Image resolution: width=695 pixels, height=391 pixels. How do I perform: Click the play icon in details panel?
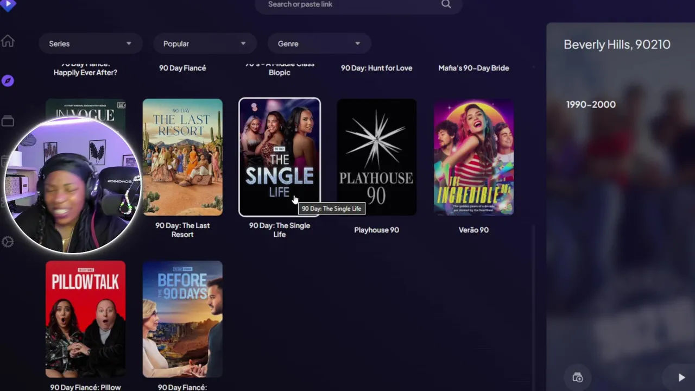[x=681, y=377]
